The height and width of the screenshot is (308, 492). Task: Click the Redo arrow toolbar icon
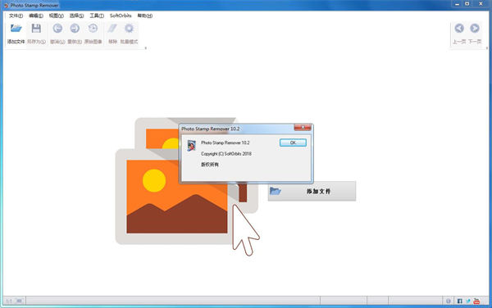pos(75,29)
